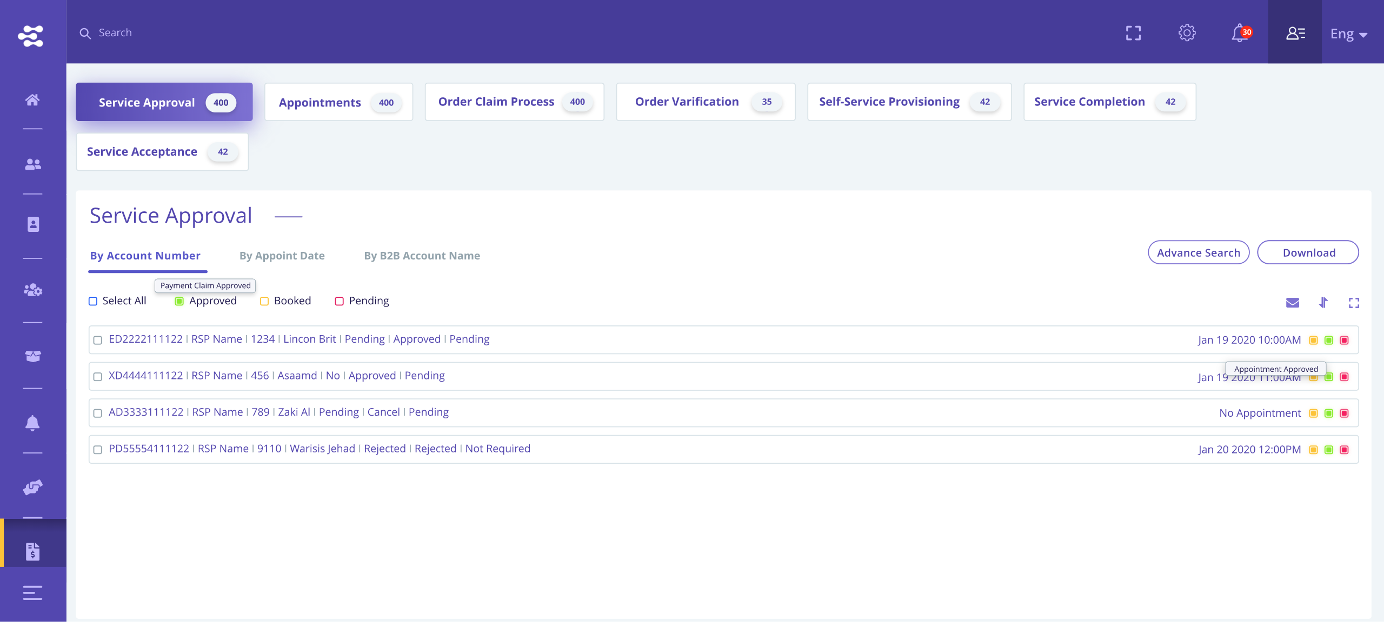1384x627 pixels.
Task: Select the Service Approval tab
Action: click(x=164, y=102)
